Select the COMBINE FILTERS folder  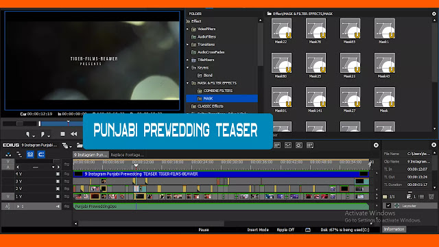tap(215, 91)
